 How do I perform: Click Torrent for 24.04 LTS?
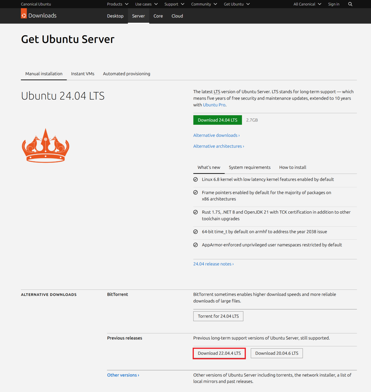point(218,316)
